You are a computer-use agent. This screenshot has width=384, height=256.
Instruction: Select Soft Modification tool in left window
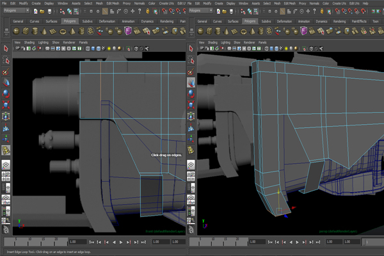(x=6, y=127)
